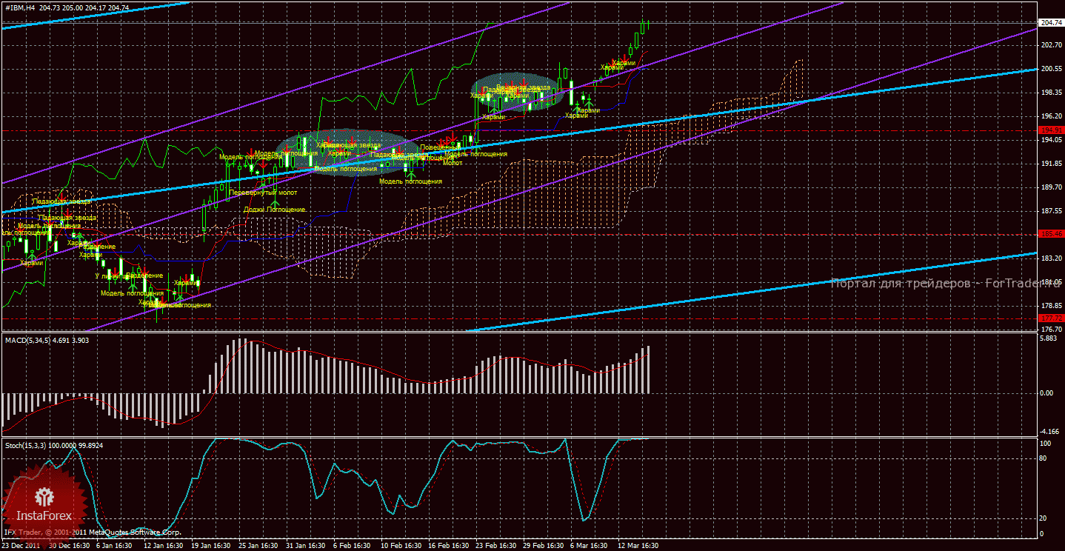This screenshot has width=1065, height=551.
Task: Click the Перевернутый молот pattern label
Action: point(264,193)
